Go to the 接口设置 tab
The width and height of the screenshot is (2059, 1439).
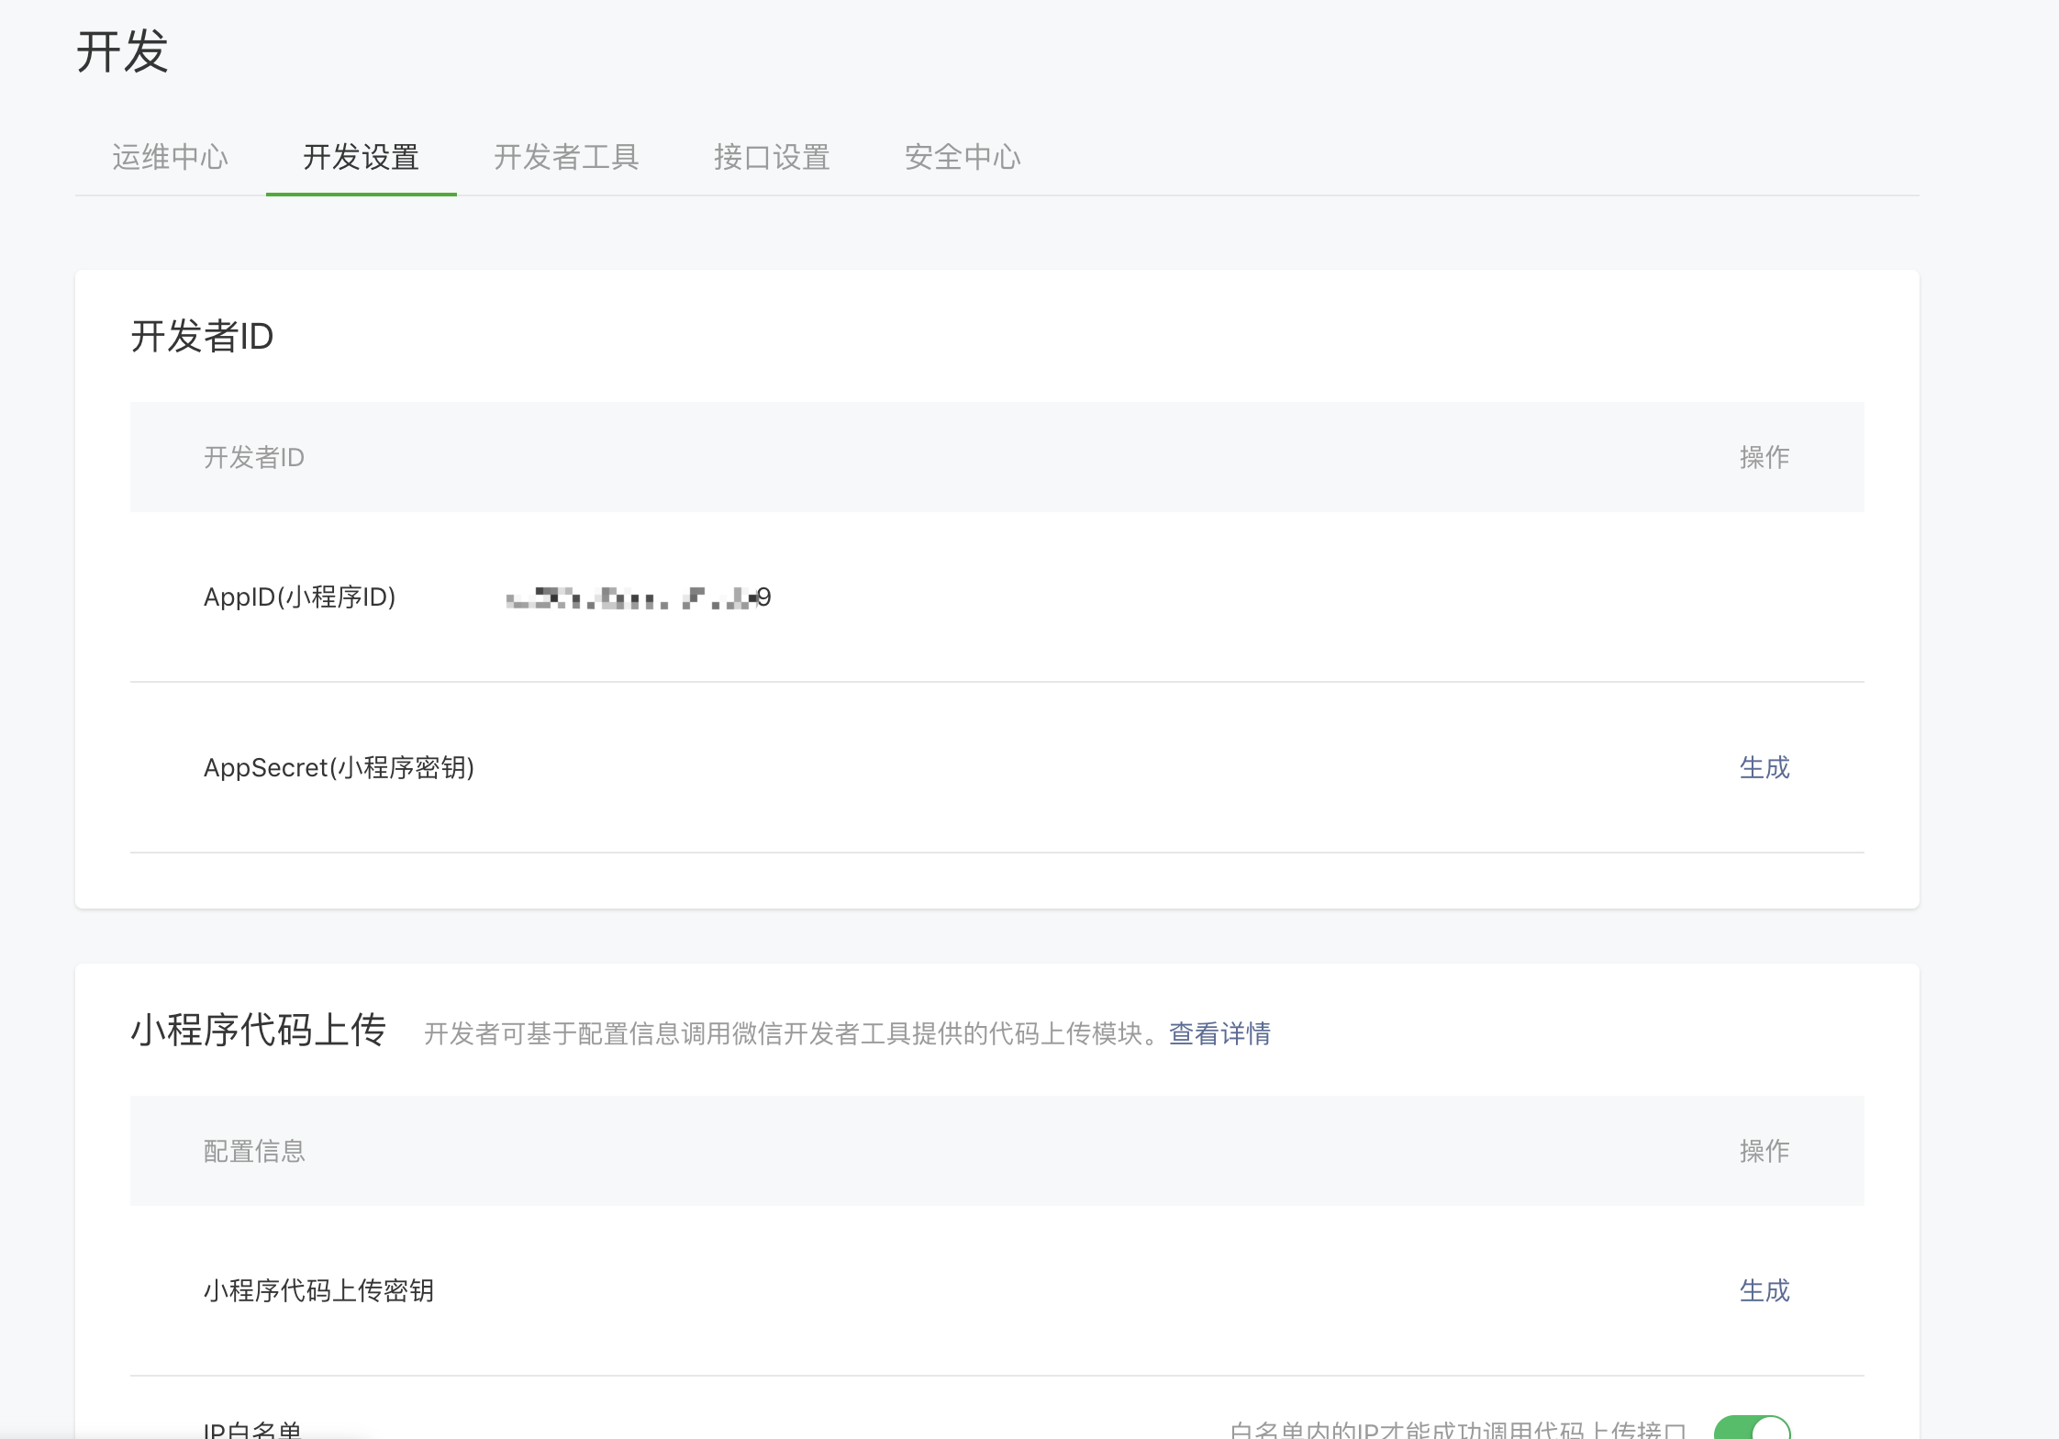[x=772, y=157]
